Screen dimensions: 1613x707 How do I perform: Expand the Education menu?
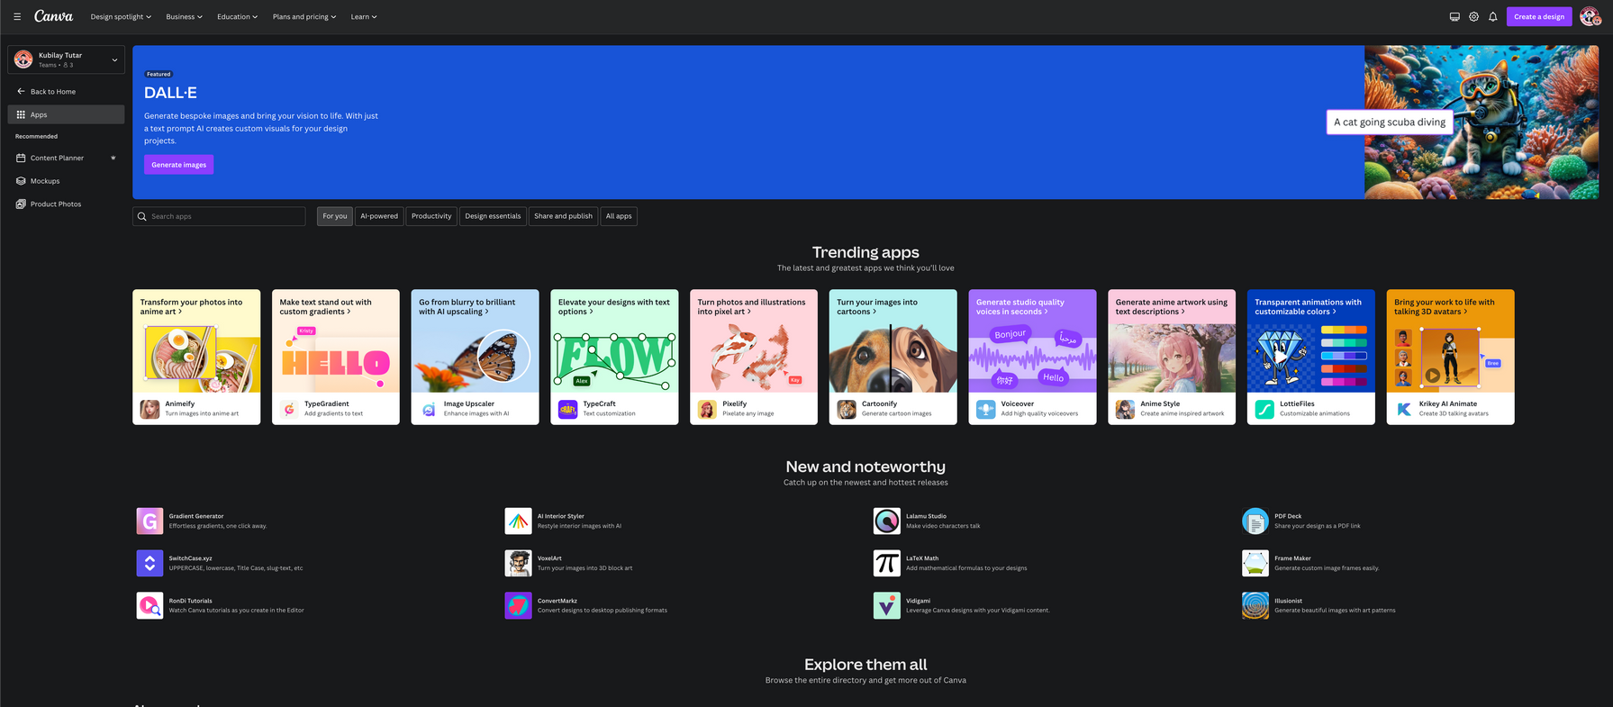237,16
